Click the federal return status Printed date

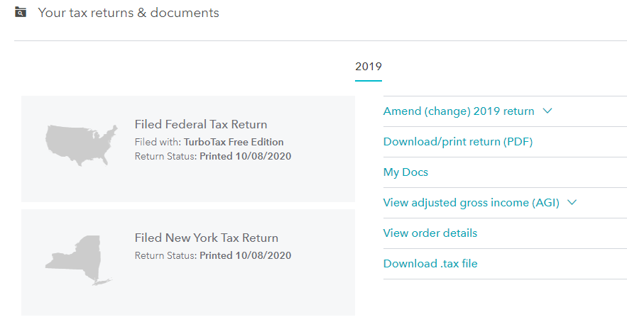(x=245, y=156)
